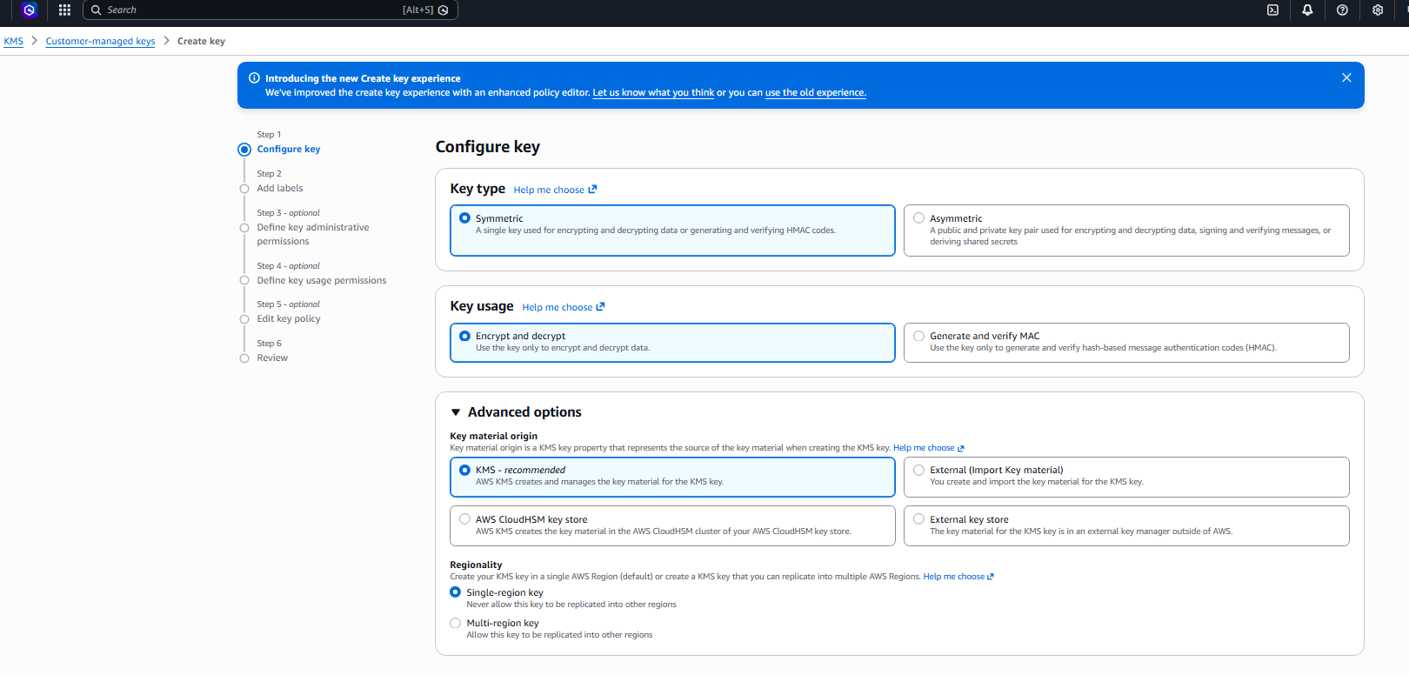This screenshot has height=675, width=1409.
Task: Select External (Import Key material) origin
Action: [x=1126, y=477]
